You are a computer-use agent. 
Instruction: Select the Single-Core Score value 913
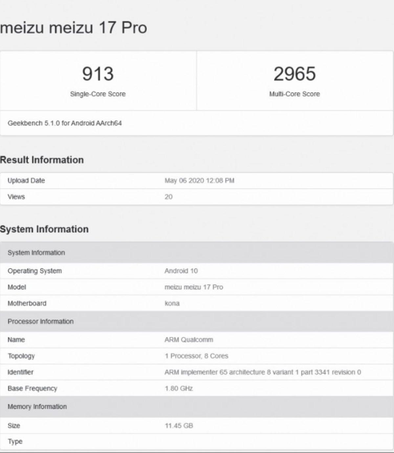[x=98, y=75]
